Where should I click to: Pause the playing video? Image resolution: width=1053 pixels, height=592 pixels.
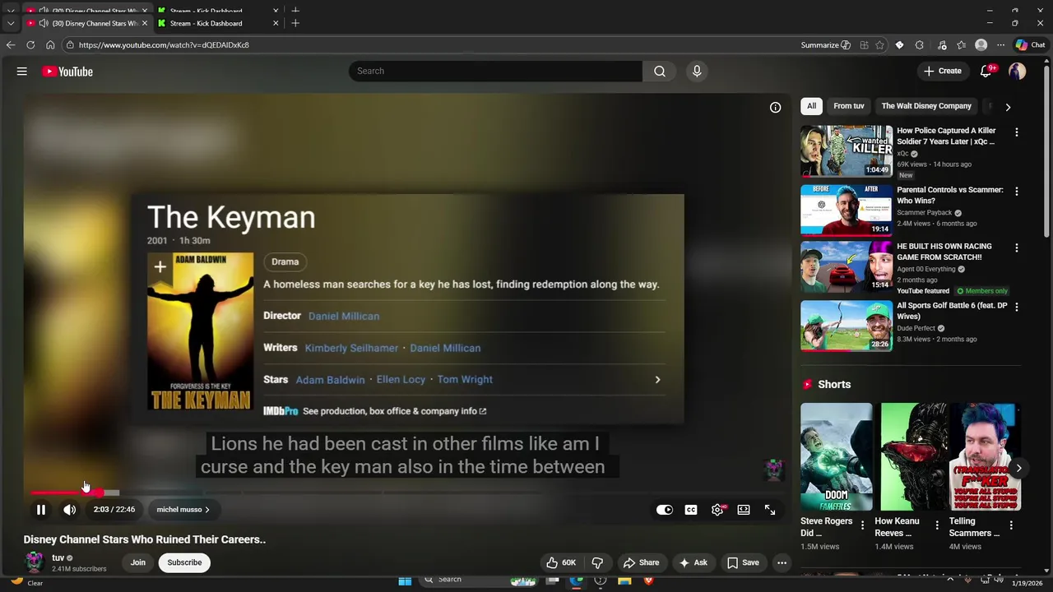tap(40, 510)
